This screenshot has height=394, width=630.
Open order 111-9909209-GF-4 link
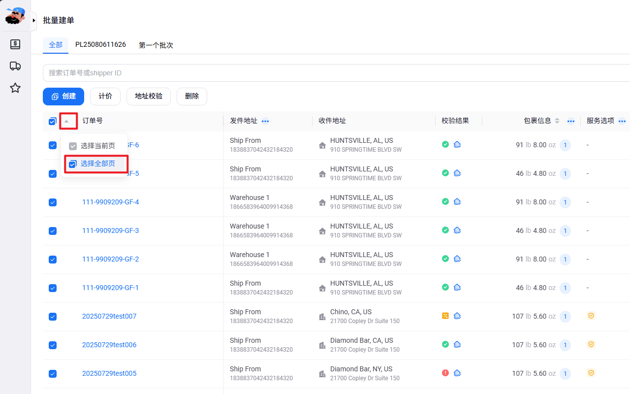click(x=111, y=202)
